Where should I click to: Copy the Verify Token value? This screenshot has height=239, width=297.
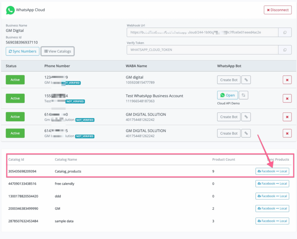coord(285,50)
